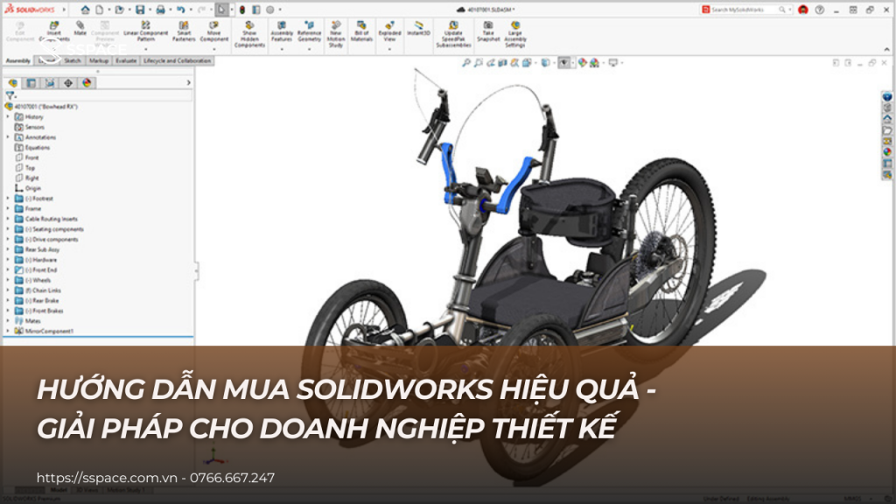Image resolution: width=896 pixels, height=504 pixels.
Task: Click the Home icon in quick access bar
Action: pos(85,10)
